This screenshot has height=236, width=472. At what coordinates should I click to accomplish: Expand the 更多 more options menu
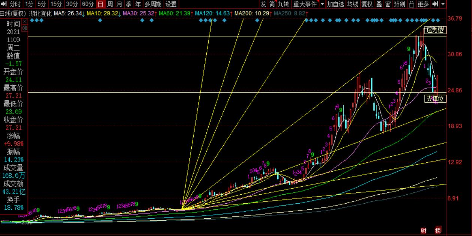click(x=423, y=4)
